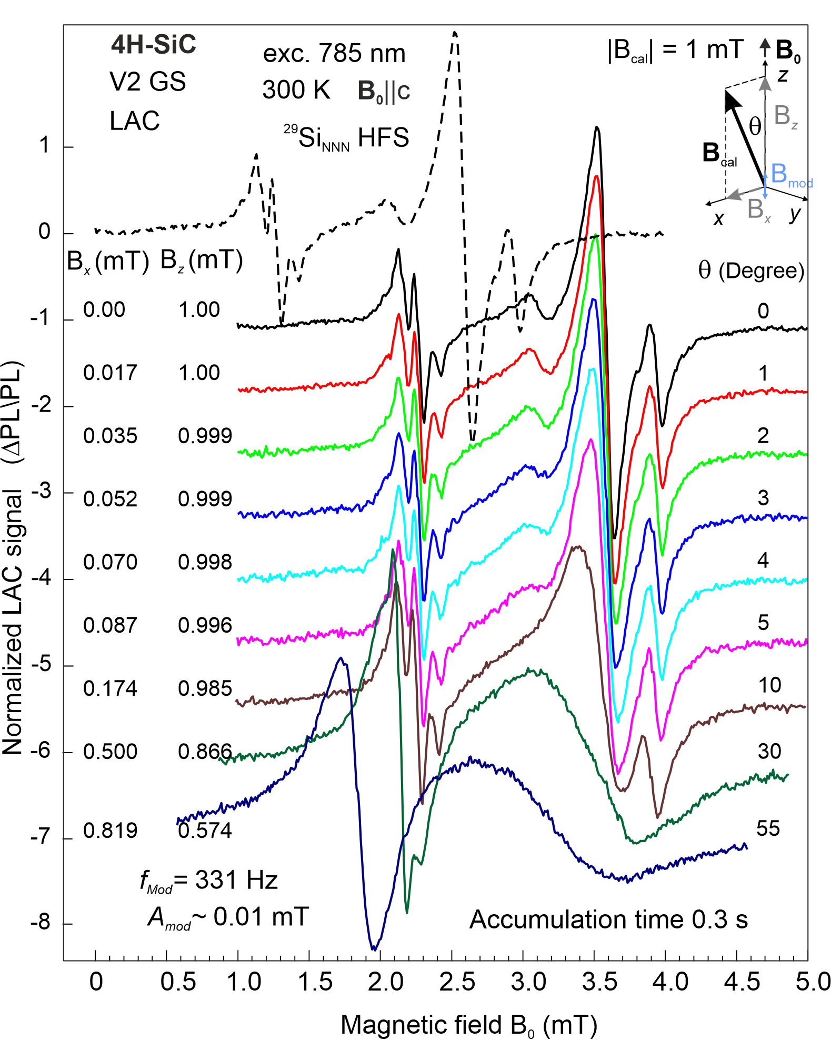This screenshot has width=831, height=1040.
Task: Click the "-3" tick label on the y-axis
Action: 41,492
